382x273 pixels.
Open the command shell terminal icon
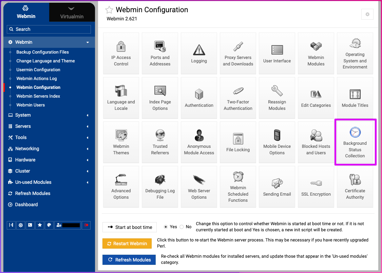[30, 225]
